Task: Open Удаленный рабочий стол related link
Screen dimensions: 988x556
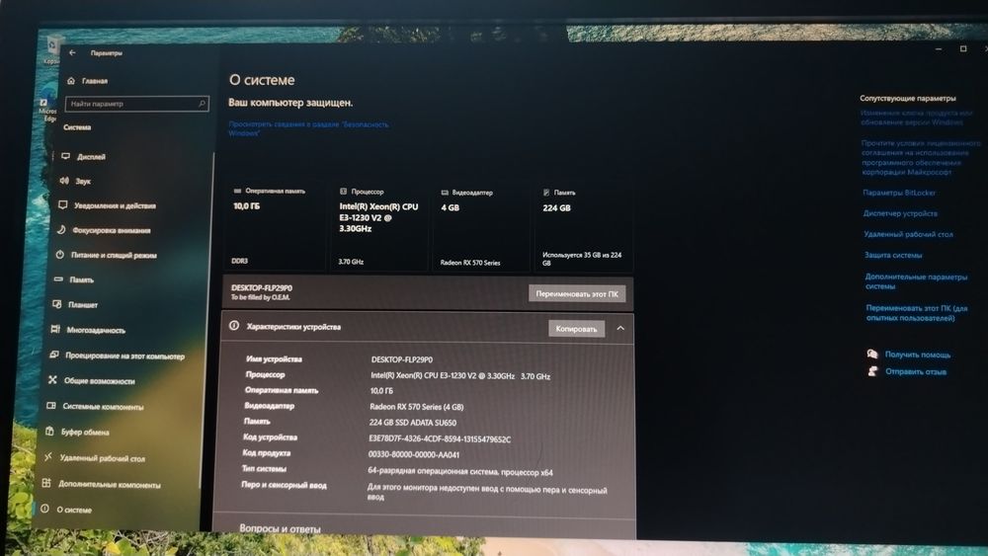Action: point(909,234)
